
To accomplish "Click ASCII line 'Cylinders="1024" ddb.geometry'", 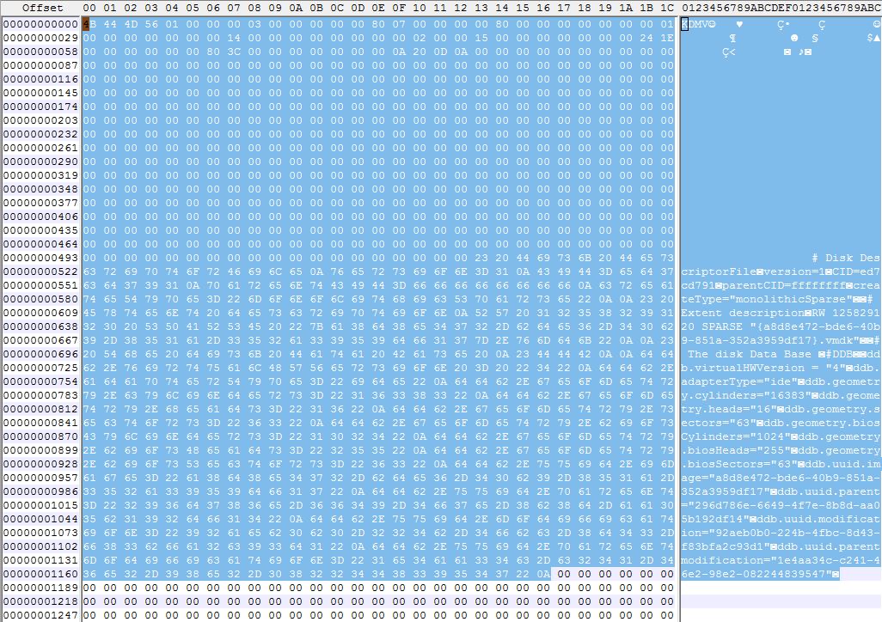I will (781, 436).
